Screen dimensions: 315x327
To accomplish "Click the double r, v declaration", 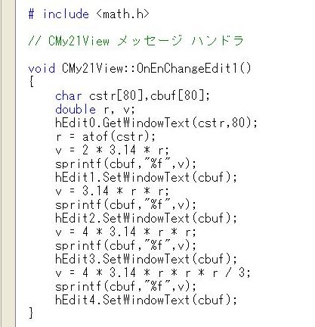I will (x=95, y=110).
